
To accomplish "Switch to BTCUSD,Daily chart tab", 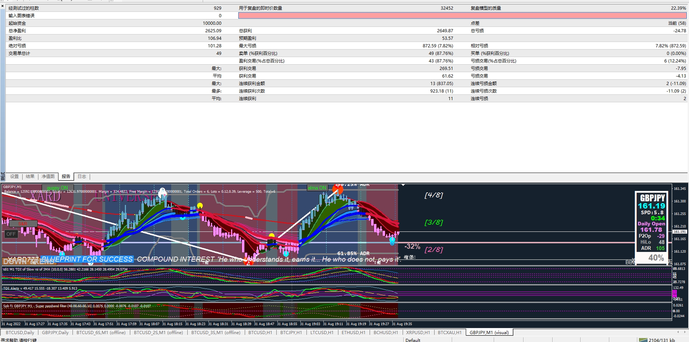I will (20, 333).
